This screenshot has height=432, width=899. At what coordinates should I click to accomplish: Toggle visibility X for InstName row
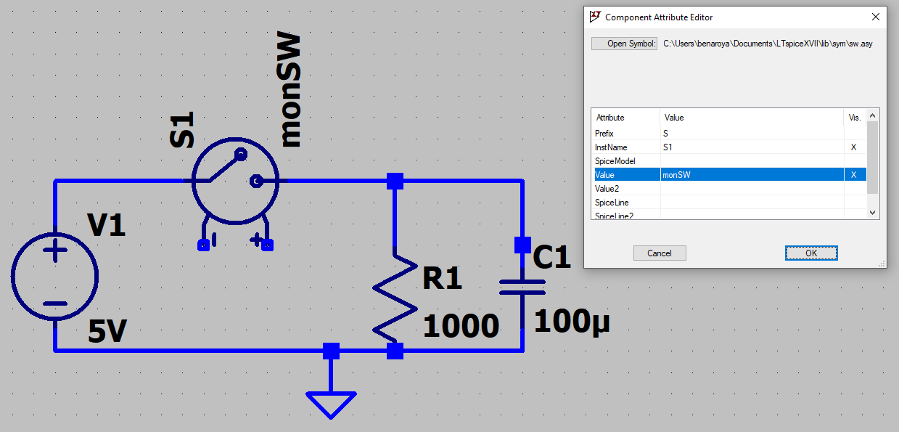(853, 147)
